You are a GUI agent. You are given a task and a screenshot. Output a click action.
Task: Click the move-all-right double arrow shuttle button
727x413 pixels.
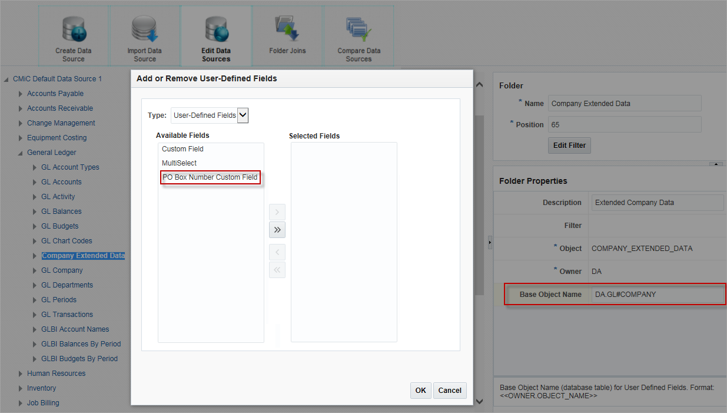coord(277,230)
